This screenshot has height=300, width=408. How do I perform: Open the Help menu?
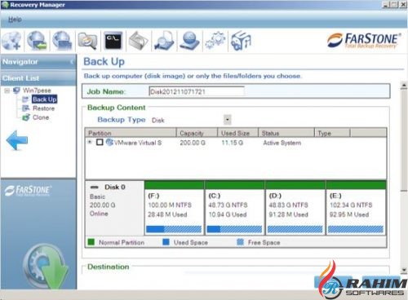[15, 20]
